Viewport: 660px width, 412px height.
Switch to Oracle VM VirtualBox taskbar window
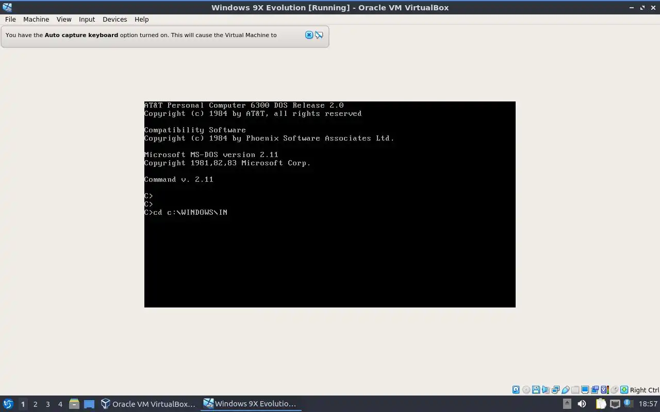tap(148, 404)
